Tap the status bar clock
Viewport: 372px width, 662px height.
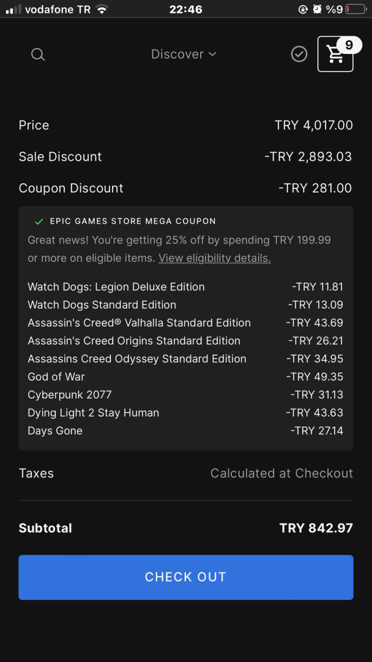185,9
